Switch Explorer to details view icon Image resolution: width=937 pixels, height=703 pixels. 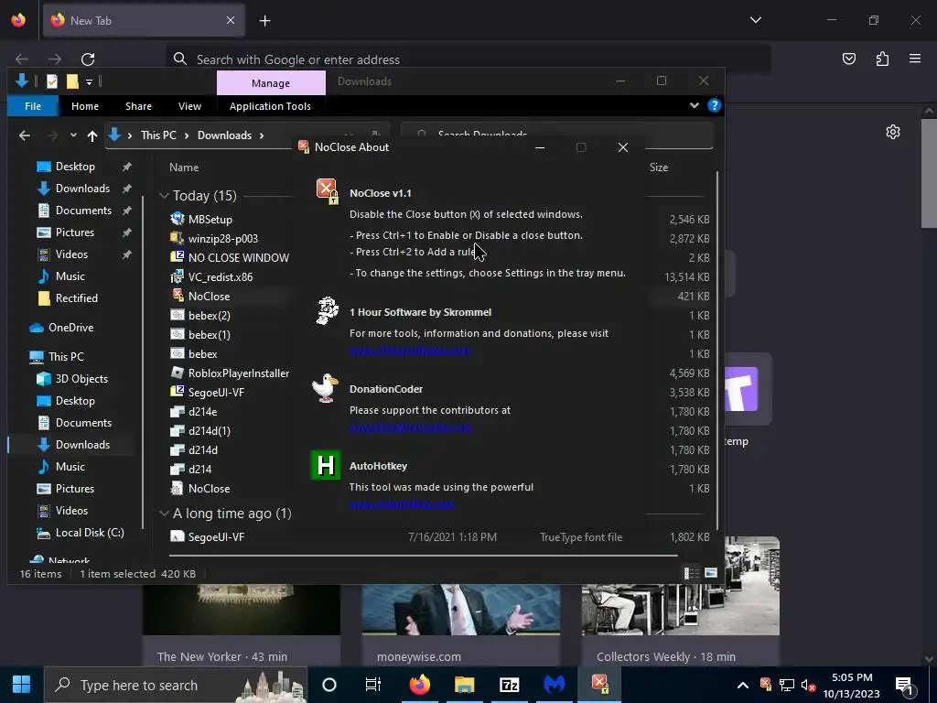pyautogui.click(x=692, y=573)
